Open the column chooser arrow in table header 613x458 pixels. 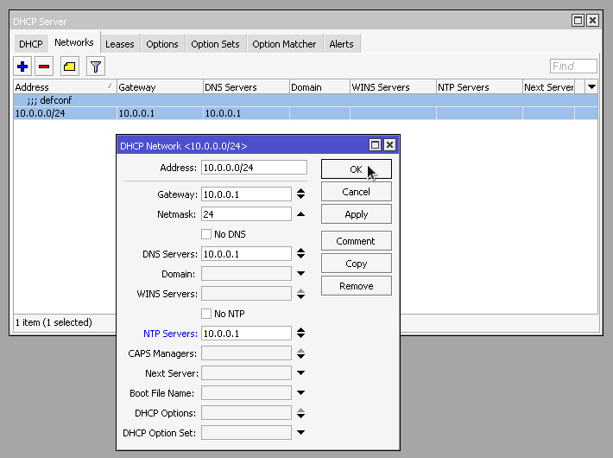click(x=591, y=87)
